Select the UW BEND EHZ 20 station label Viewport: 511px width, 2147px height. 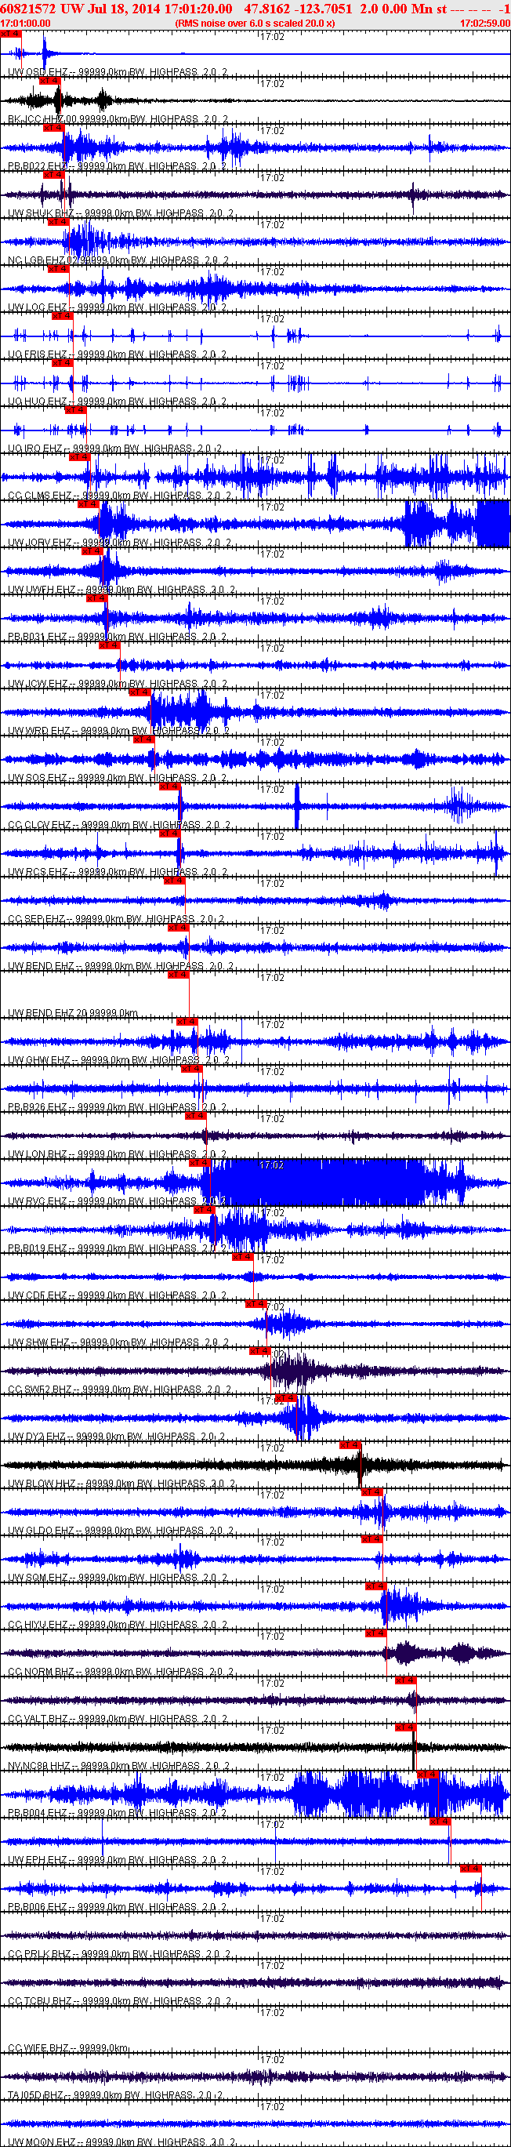tap(73, 1013)
